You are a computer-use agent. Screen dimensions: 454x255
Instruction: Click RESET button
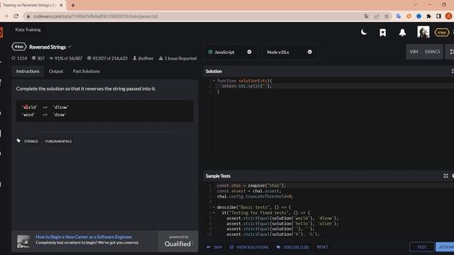click(x=322, y=247)
